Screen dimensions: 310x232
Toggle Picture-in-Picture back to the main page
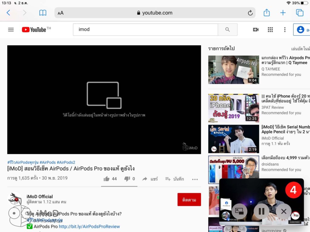(239, 211)
